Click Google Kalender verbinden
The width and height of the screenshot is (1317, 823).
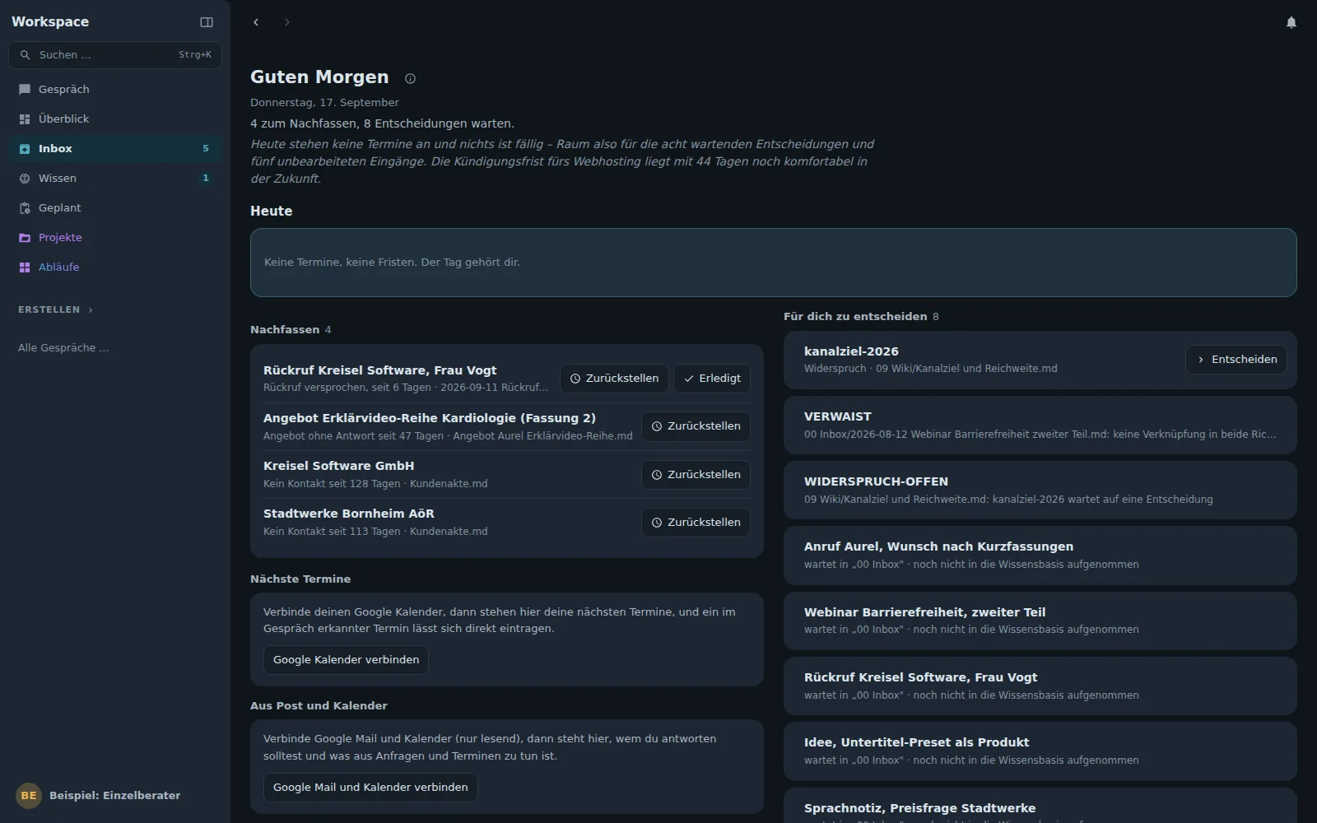point(346,659)
